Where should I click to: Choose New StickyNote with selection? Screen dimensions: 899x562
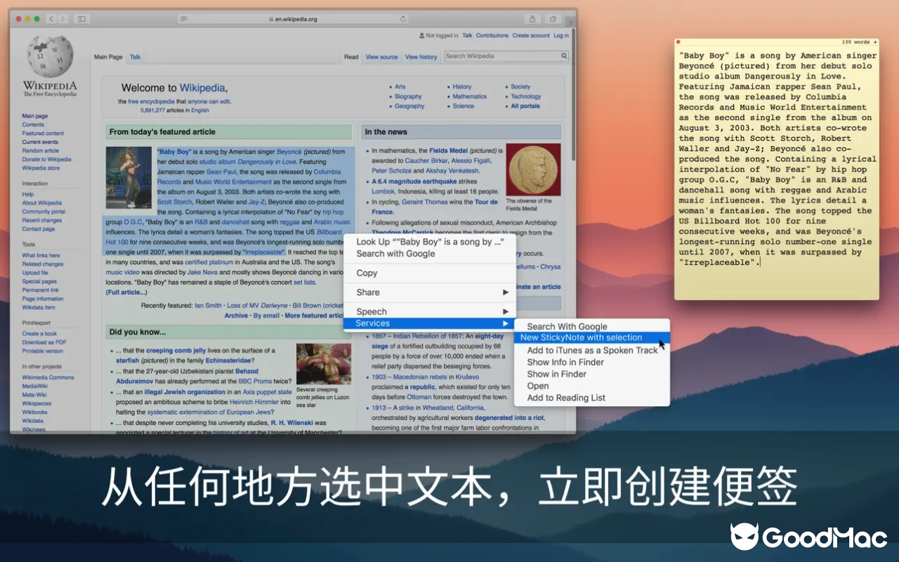[x=591, y=338]
